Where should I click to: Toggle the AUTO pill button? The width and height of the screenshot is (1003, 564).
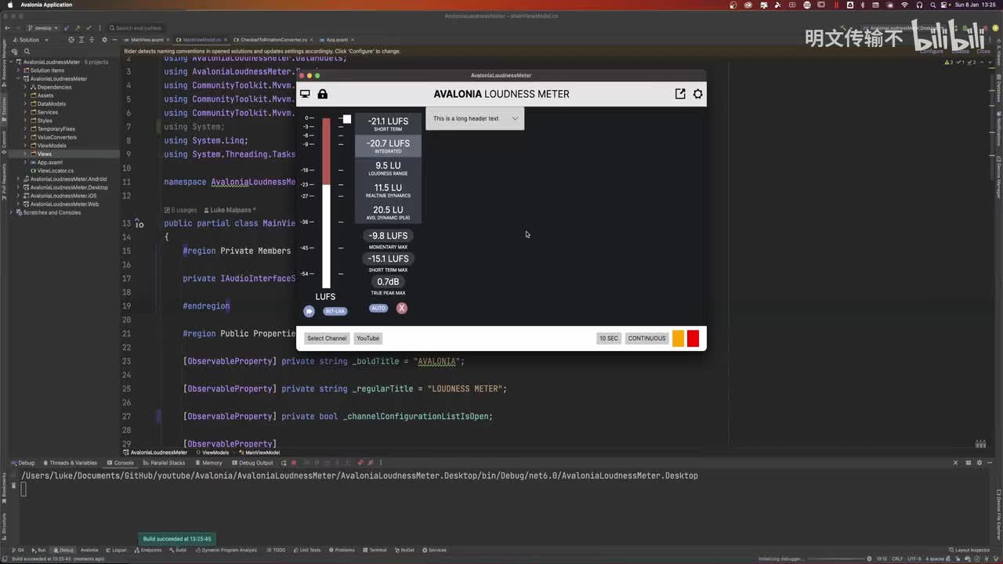(378, 308)
